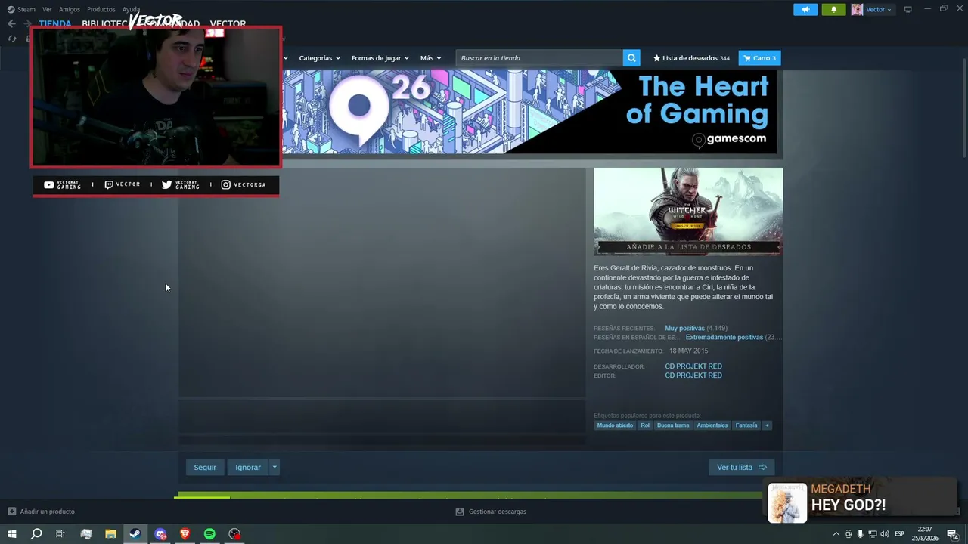
Task: Select the Buena trama tag
Action: tap(673, 425)
